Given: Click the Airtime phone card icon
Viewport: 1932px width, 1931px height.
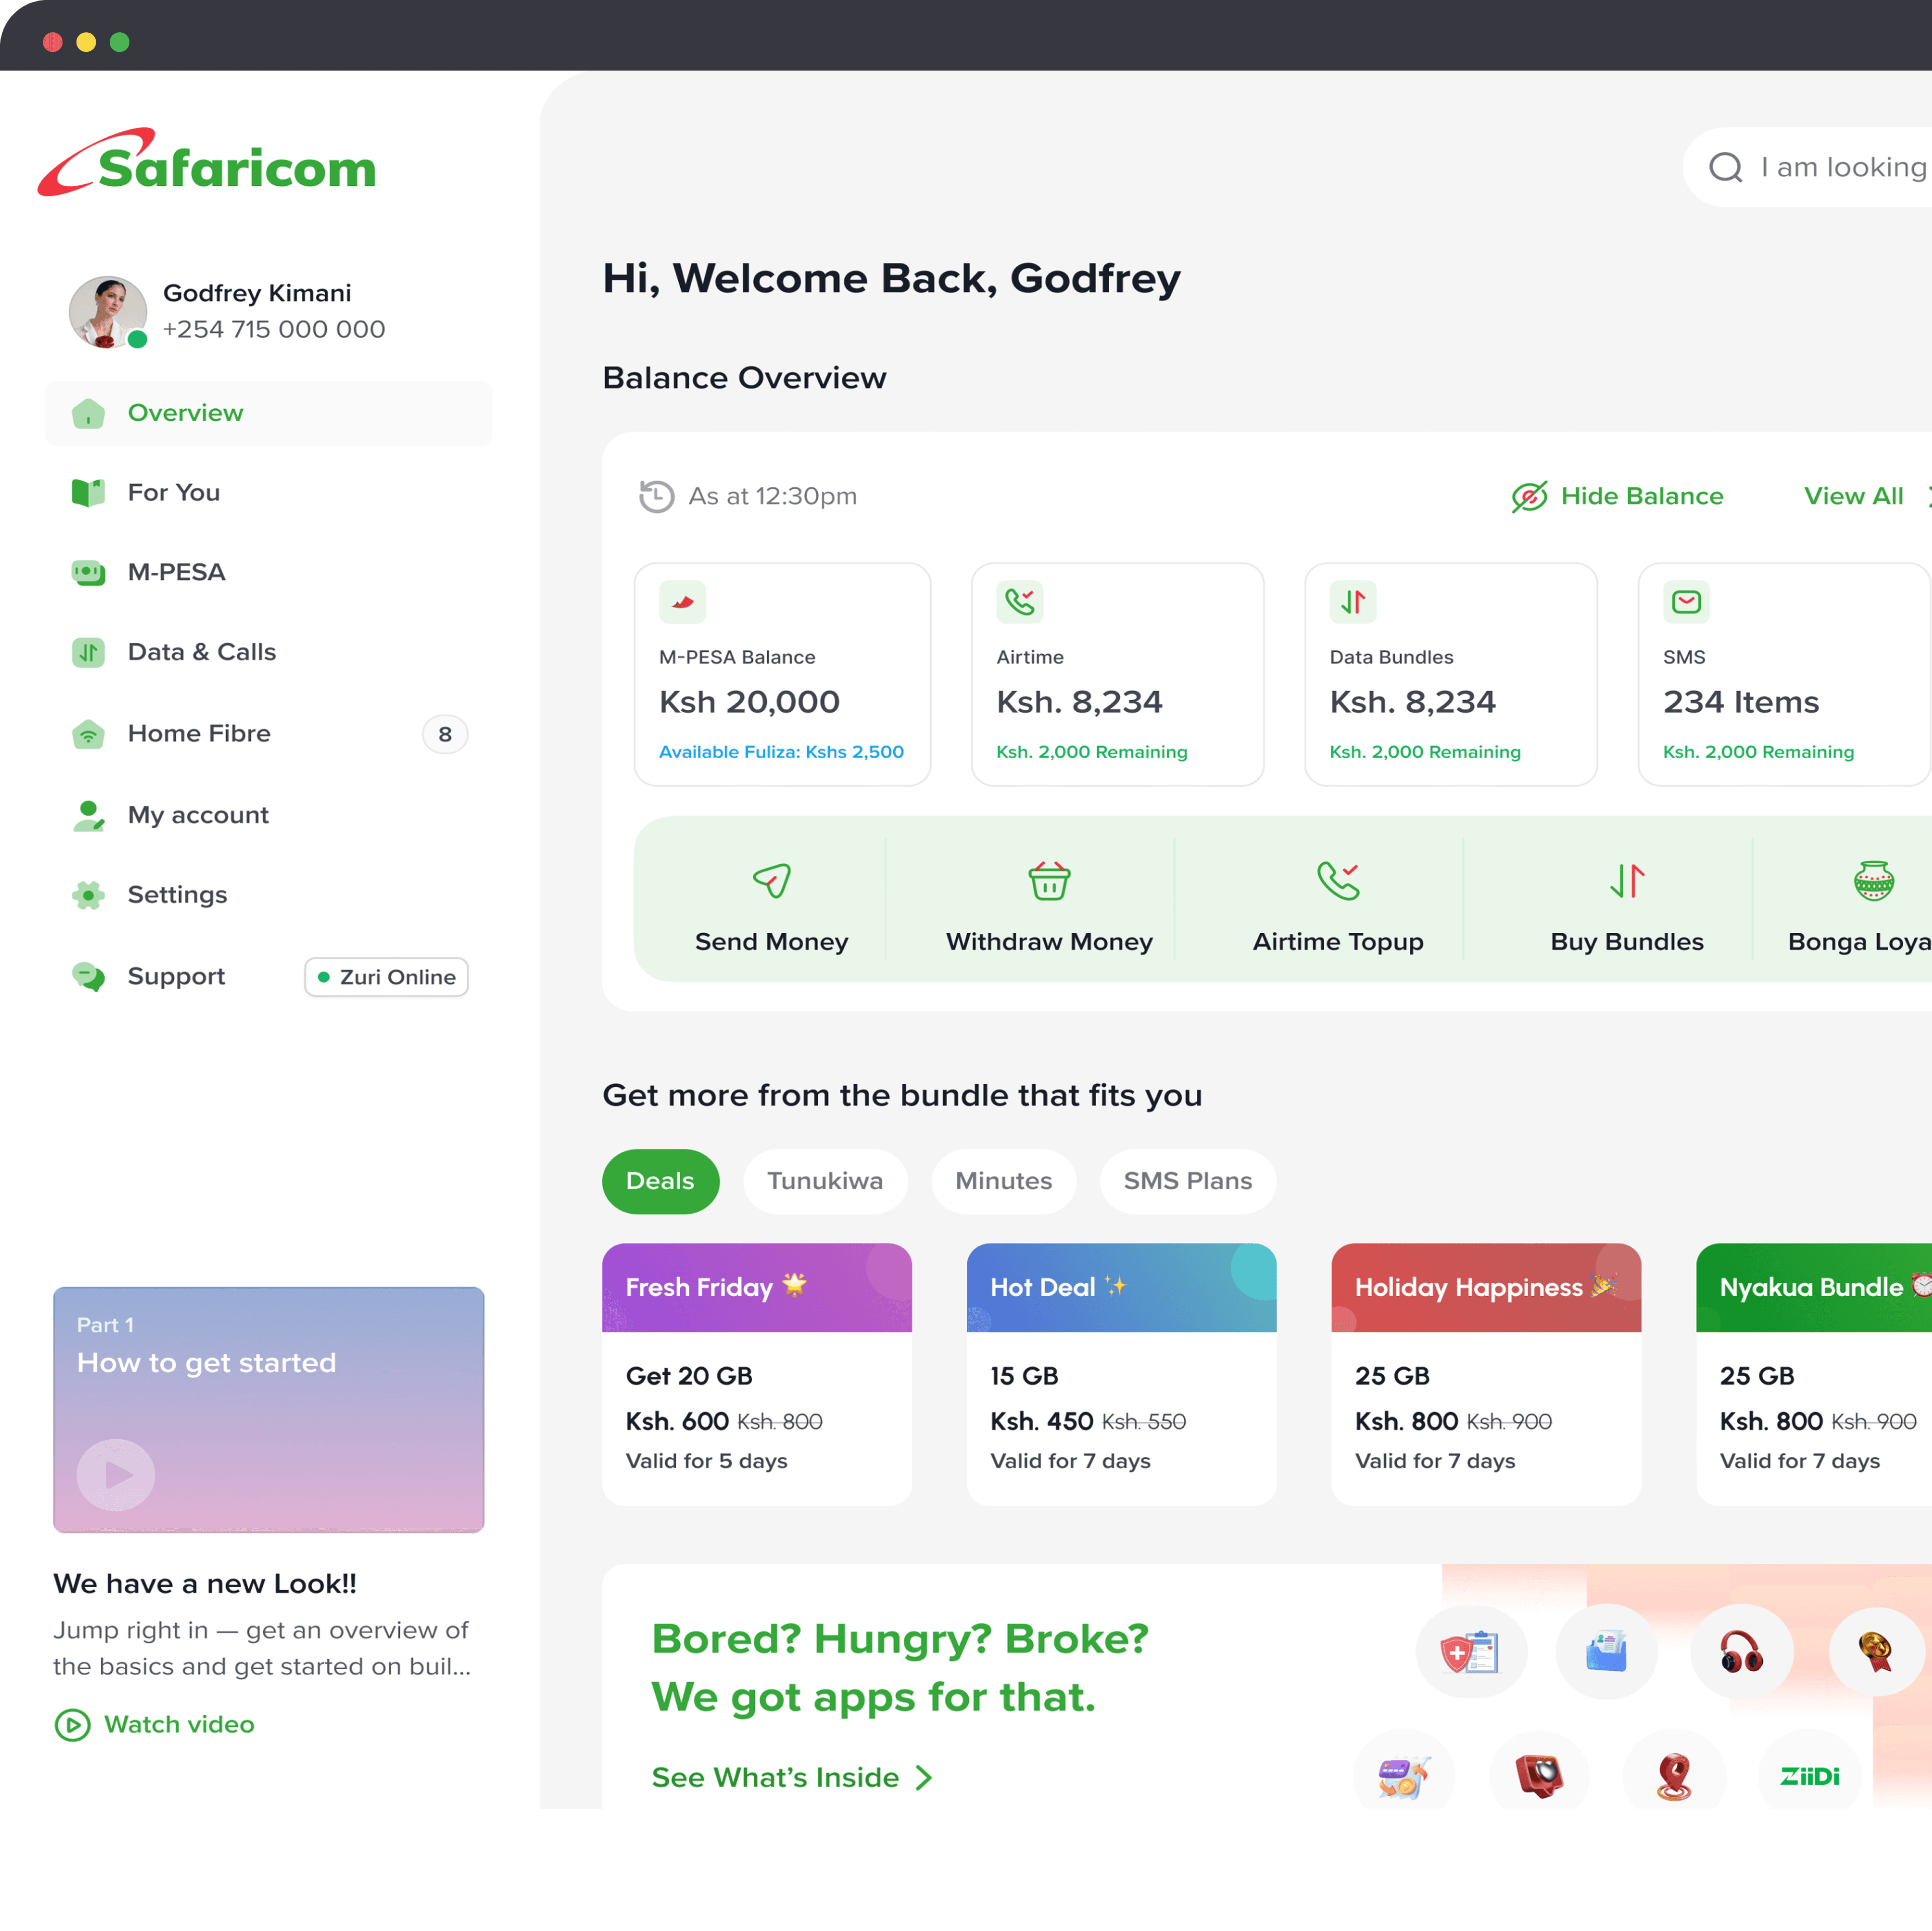Looking at the screenshot, I should click(1019, 602).
